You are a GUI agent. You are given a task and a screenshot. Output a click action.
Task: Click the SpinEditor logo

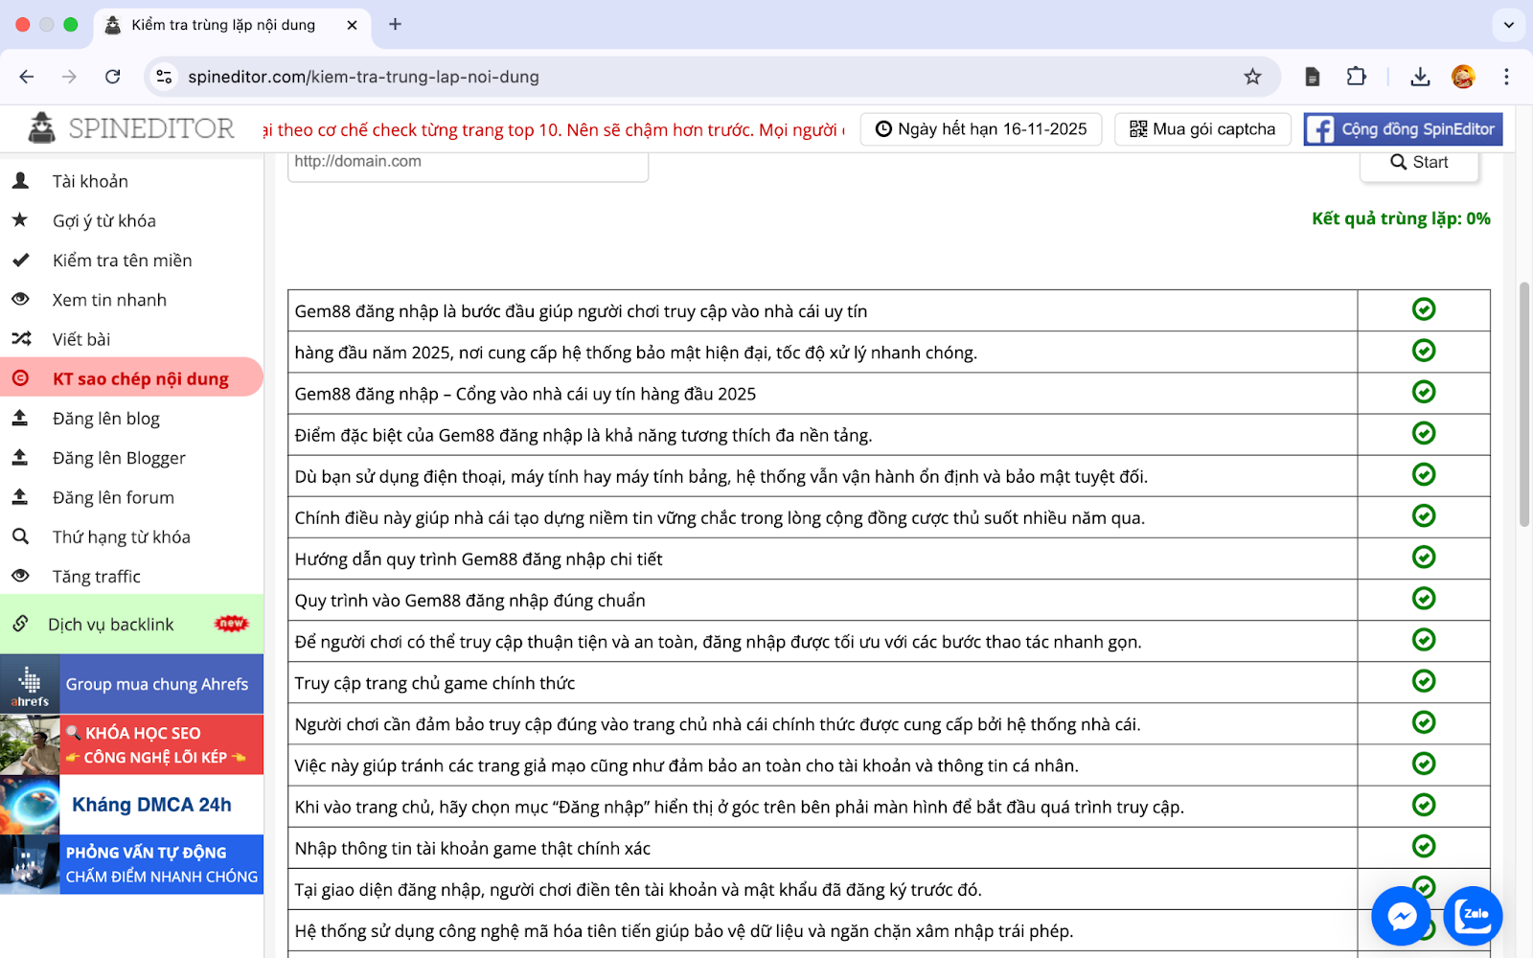click(x=132, y=128)
